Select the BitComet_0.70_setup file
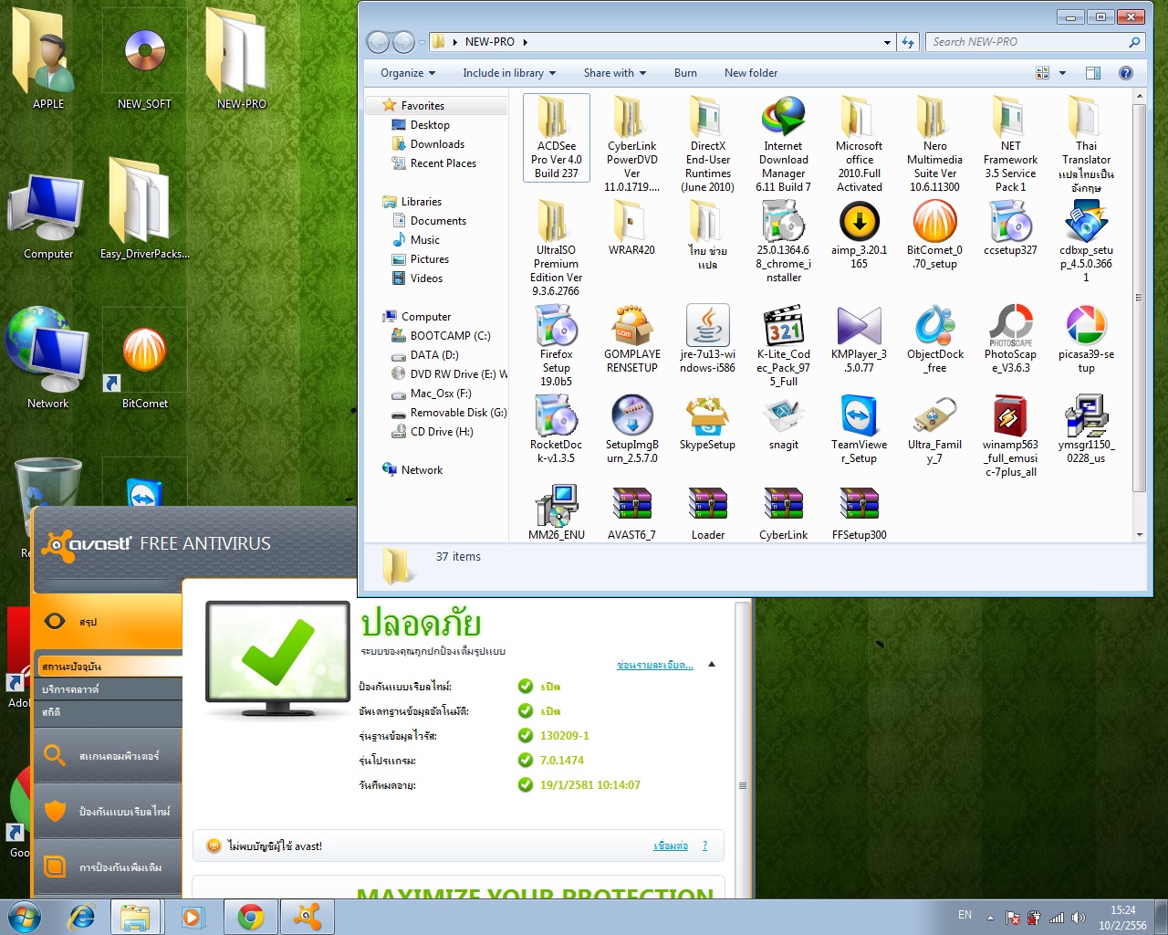1168x935 pixels. click(935, 235)
